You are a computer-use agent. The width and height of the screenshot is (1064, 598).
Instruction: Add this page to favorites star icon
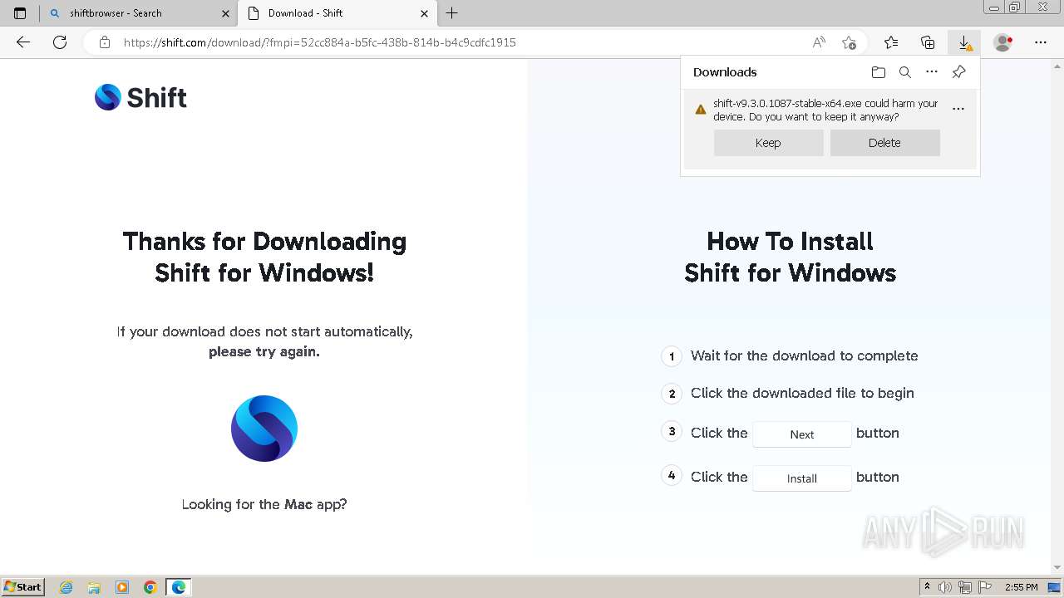coord(849,42)
